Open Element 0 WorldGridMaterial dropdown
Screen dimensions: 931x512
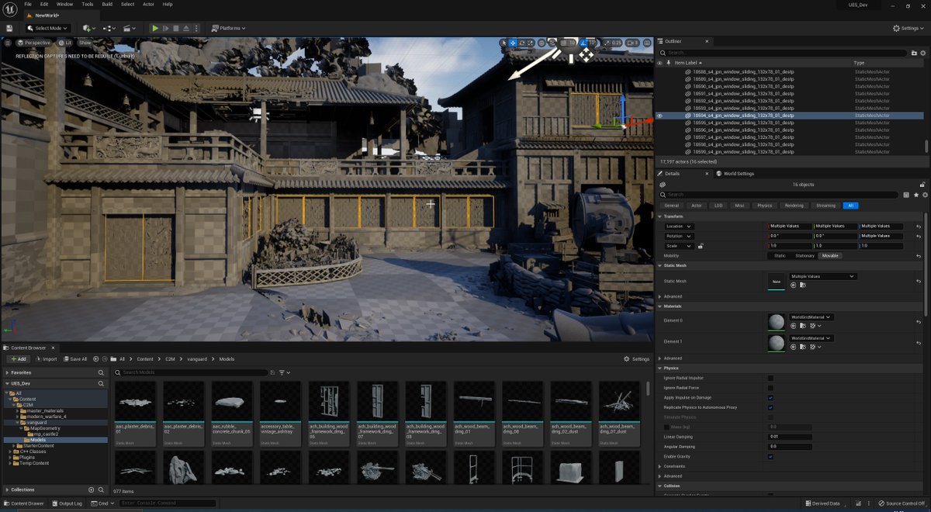pyautogui.click(x=812, y=317)
